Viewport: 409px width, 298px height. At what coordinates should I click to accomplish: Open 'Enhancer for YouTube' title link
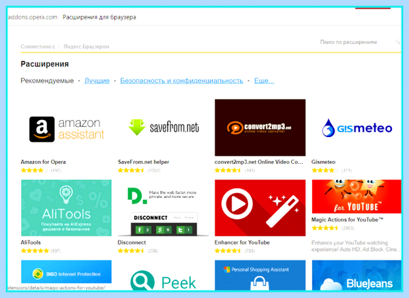[242, 242]
